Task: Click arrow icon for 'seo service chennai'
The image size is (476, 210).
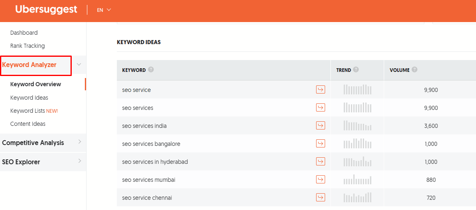Action: click(x=321, y=197)
